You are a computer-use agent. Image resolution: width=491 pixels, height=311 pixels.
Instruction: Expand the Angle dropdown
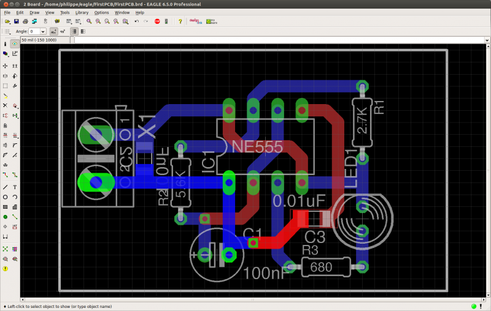43,31
